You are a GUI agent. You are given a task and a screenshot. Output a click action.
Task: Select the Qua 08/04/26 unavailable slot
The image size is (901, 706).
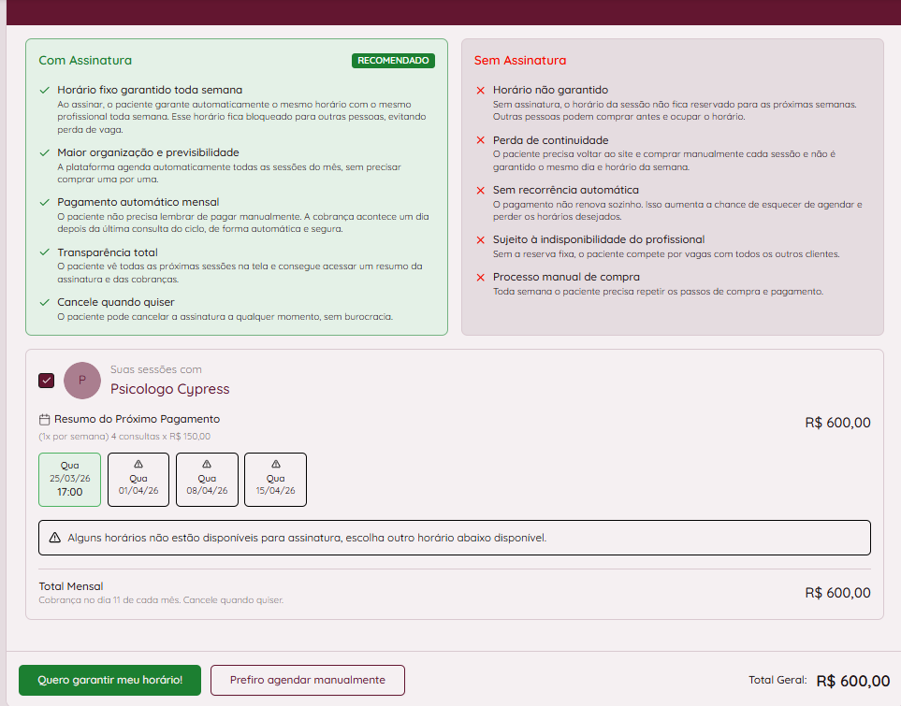click(x=207, y=480)
